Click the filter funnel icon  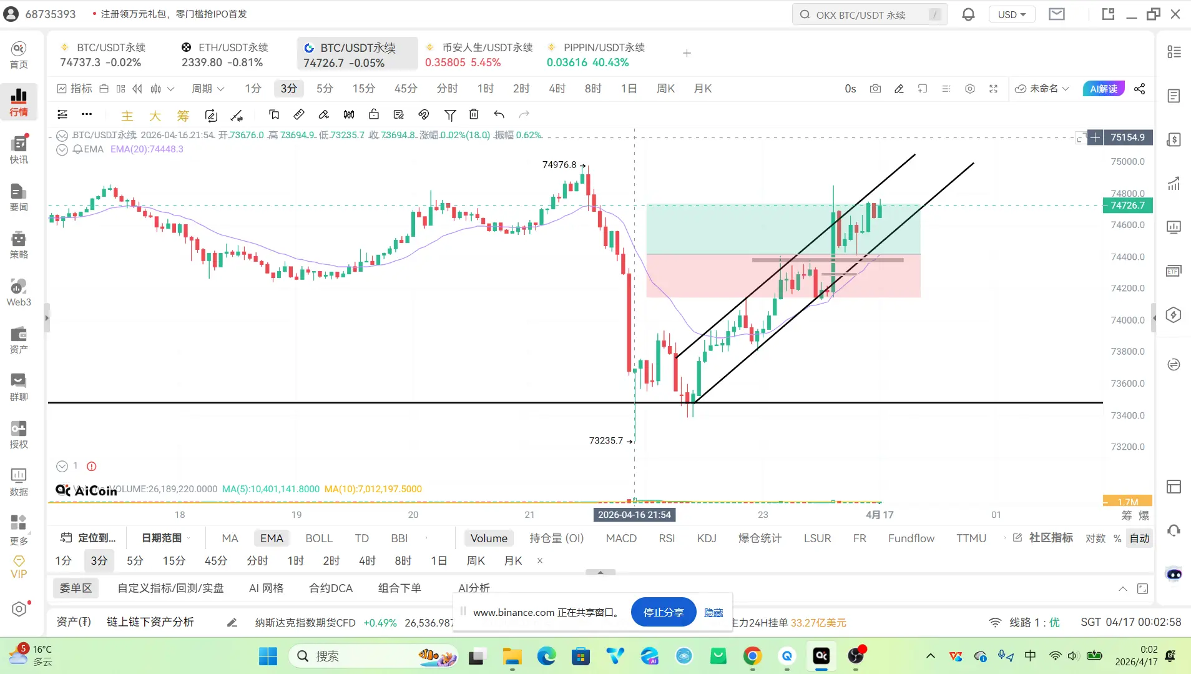(449, 114)
